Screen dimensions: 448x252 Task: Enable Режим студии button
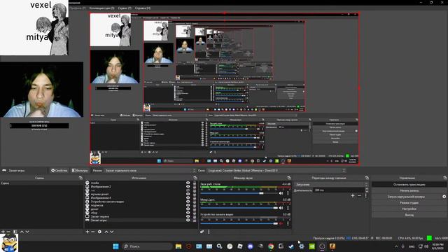click(x=409, y=203)
